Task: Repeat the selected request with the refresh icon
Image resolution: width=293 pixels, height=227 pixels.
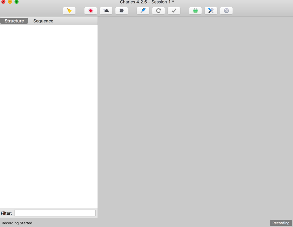Action: click(159, 11)
